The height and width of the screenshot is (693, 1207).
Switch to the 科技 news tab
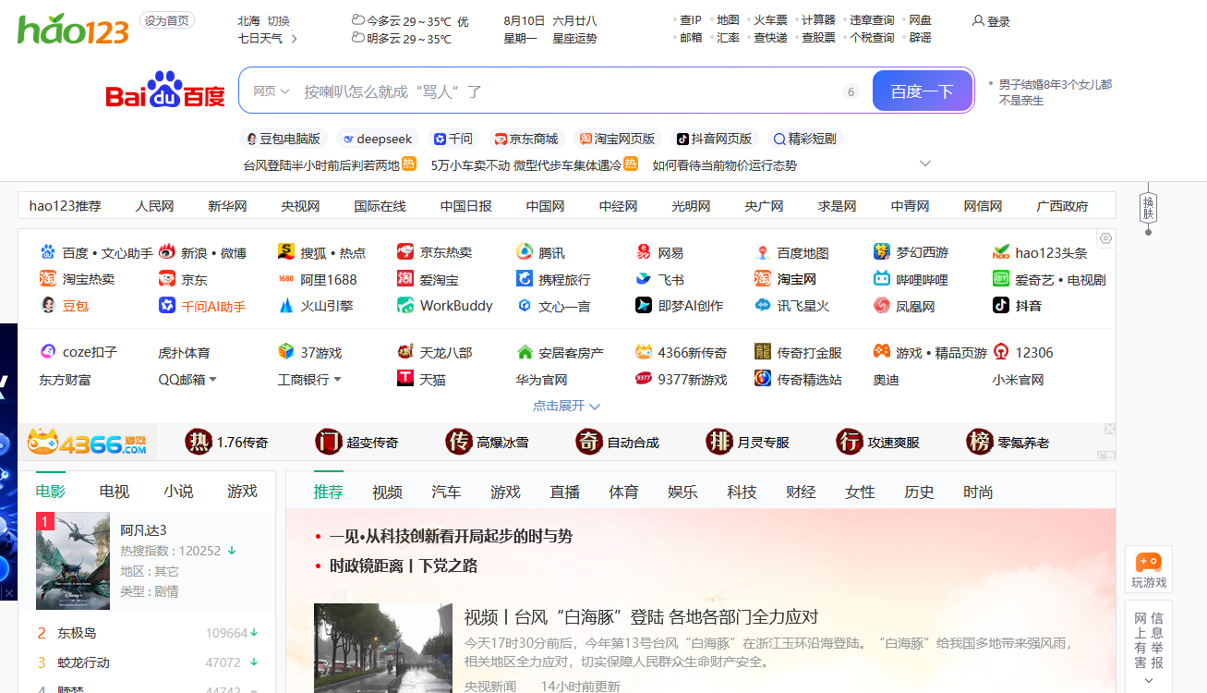click(x=742, y=492)
